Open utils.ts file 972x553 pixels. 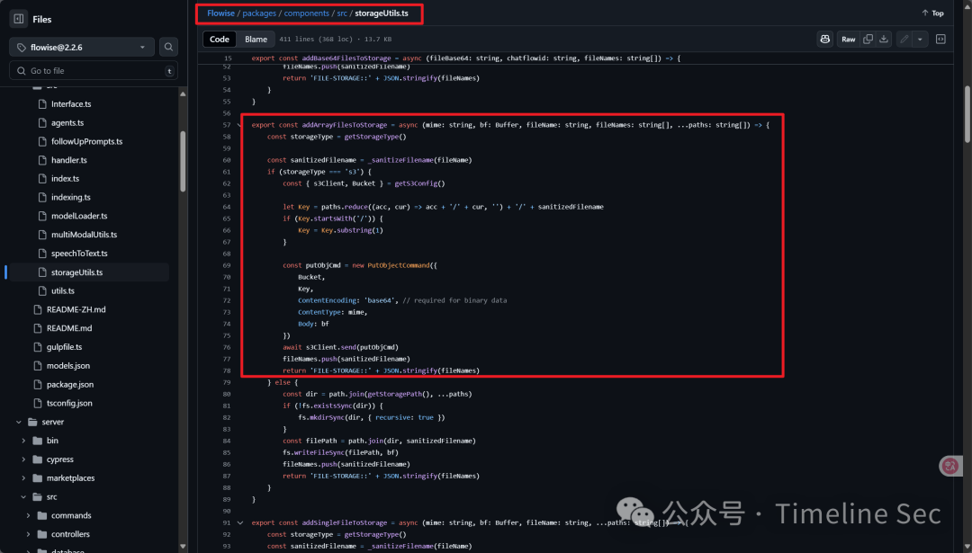coord(63,290)
